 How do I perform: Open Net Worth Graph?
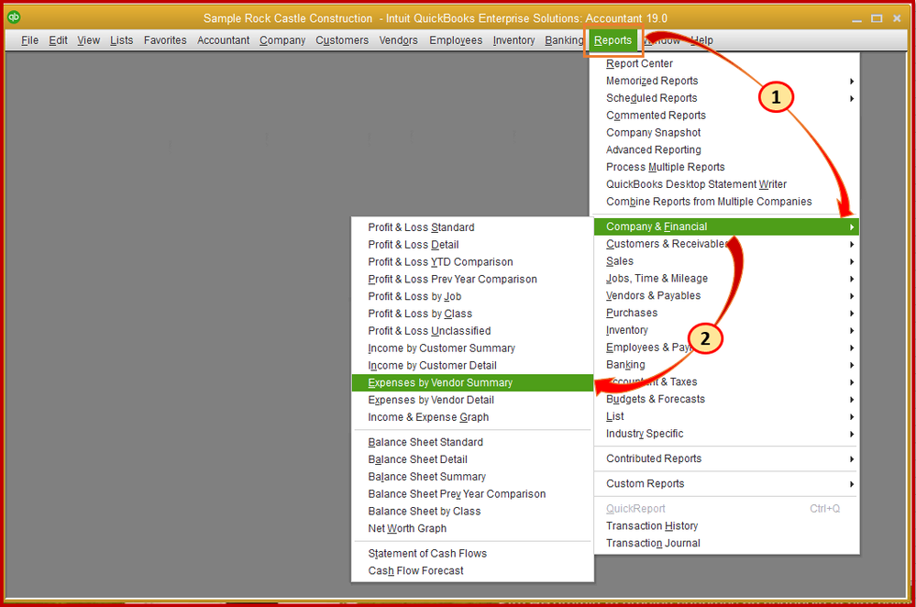pos(472,529)
